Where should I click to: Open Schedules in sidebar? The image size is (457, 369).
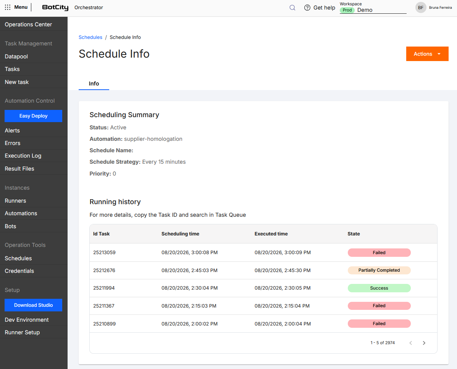point(18,258)
